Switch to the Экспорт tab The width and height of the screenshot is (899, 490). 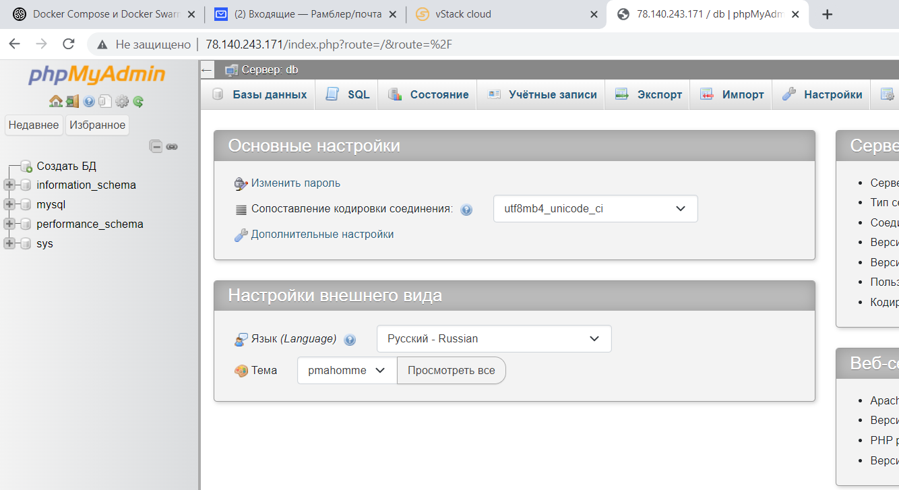pos(648,94)
